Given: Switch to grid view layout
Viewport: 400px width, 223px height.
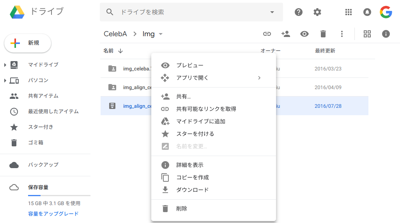Looking at the screenshot, I should click(x=367, y=34).
